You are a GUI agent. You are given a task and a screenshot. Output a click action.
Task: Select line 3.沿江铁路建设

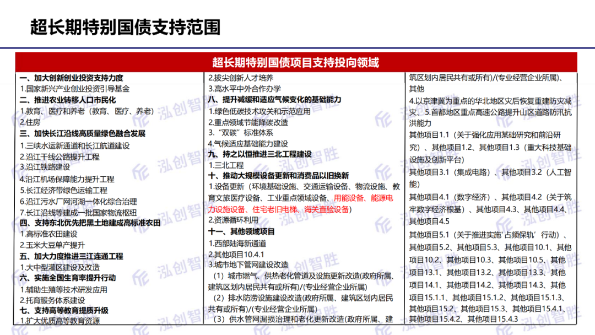pos(45,167)
